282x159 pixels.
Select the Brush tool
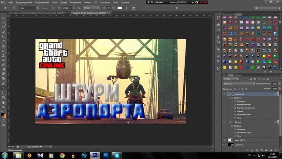(x=3, y=51)
